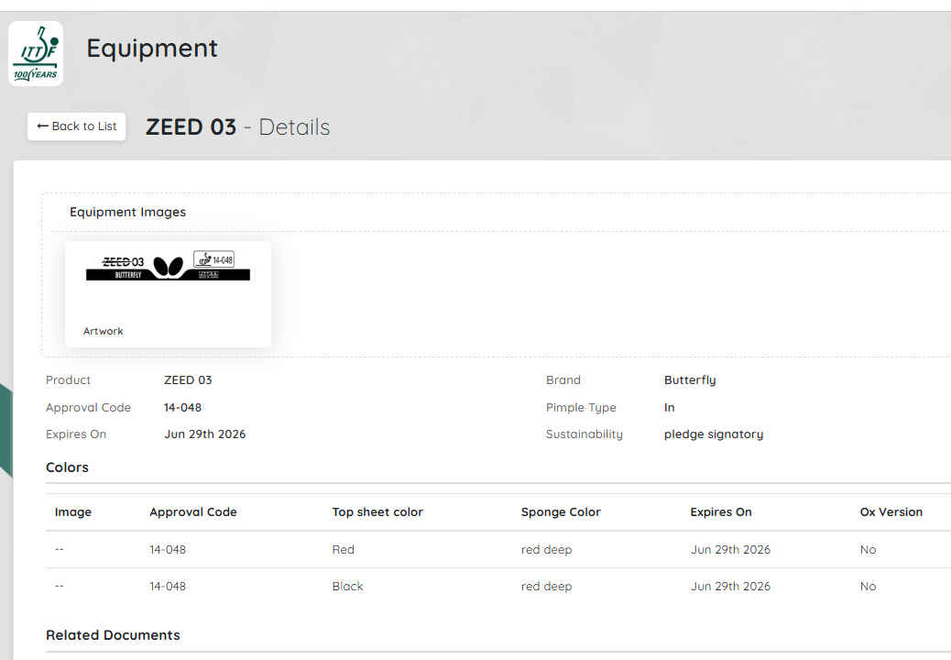Click Ox Version No in Black row

868,587
